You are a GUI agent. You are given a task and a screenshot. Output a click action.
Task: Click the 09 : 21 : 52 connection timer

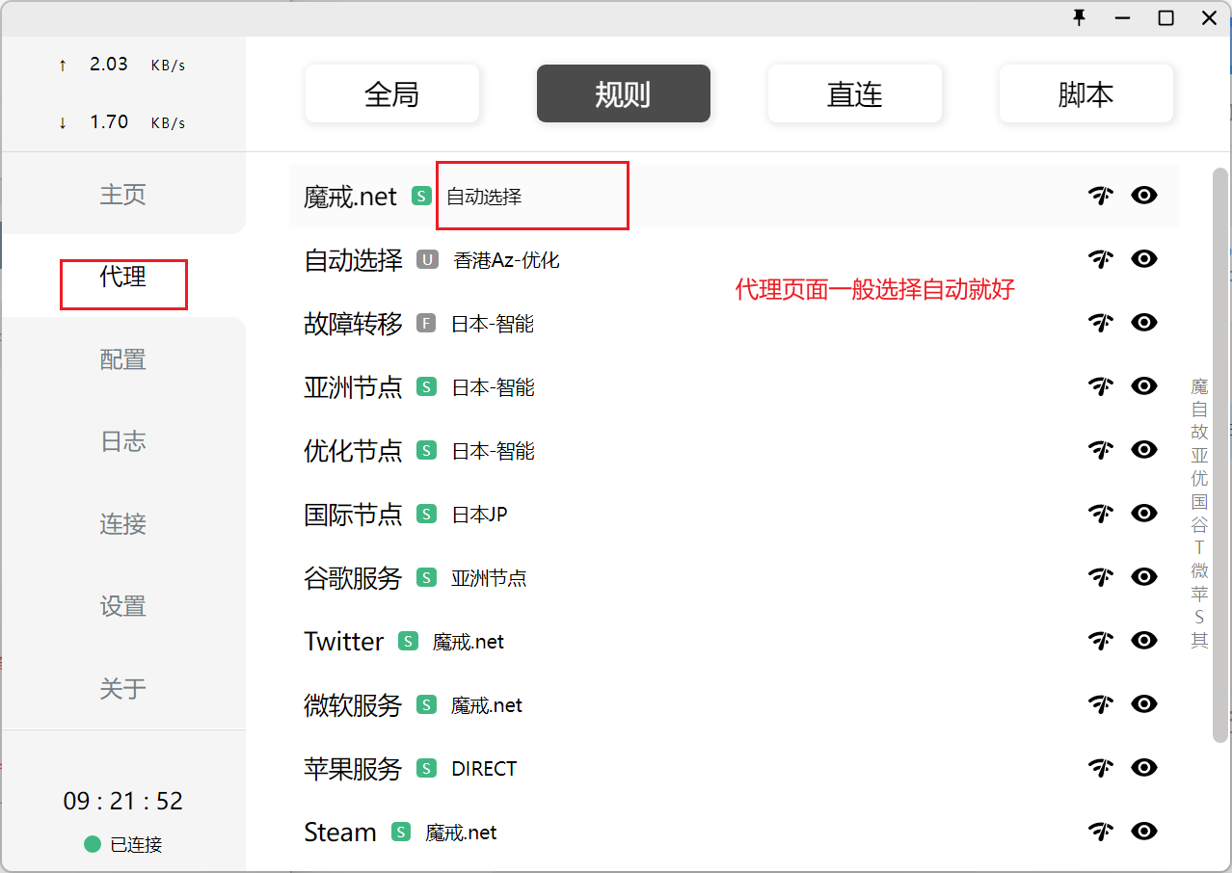pyautogui.click(x=123, y=802)
